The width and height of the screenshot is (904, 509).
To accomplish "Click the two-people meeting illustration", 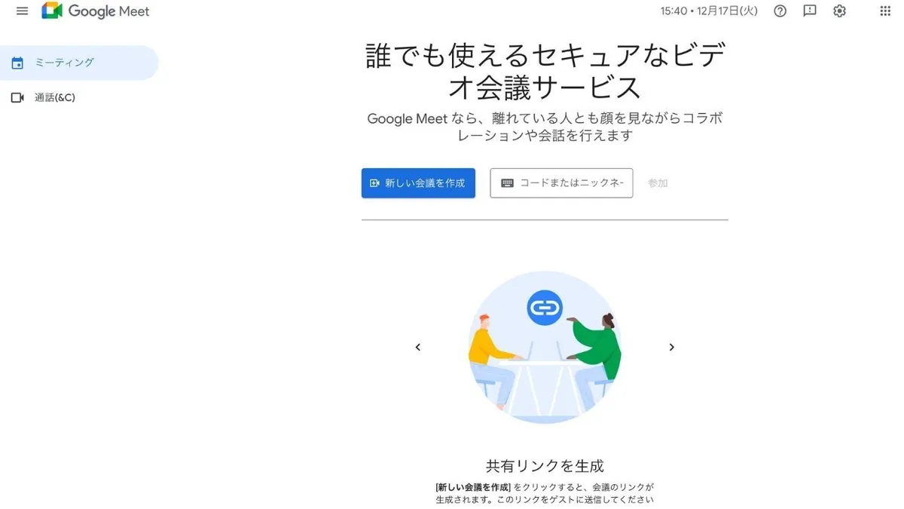I will pyautogui.click(x=545, y=347).
